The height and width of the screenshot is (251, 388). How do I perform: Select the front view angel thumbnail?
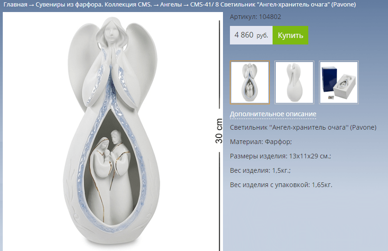[250, 82]
